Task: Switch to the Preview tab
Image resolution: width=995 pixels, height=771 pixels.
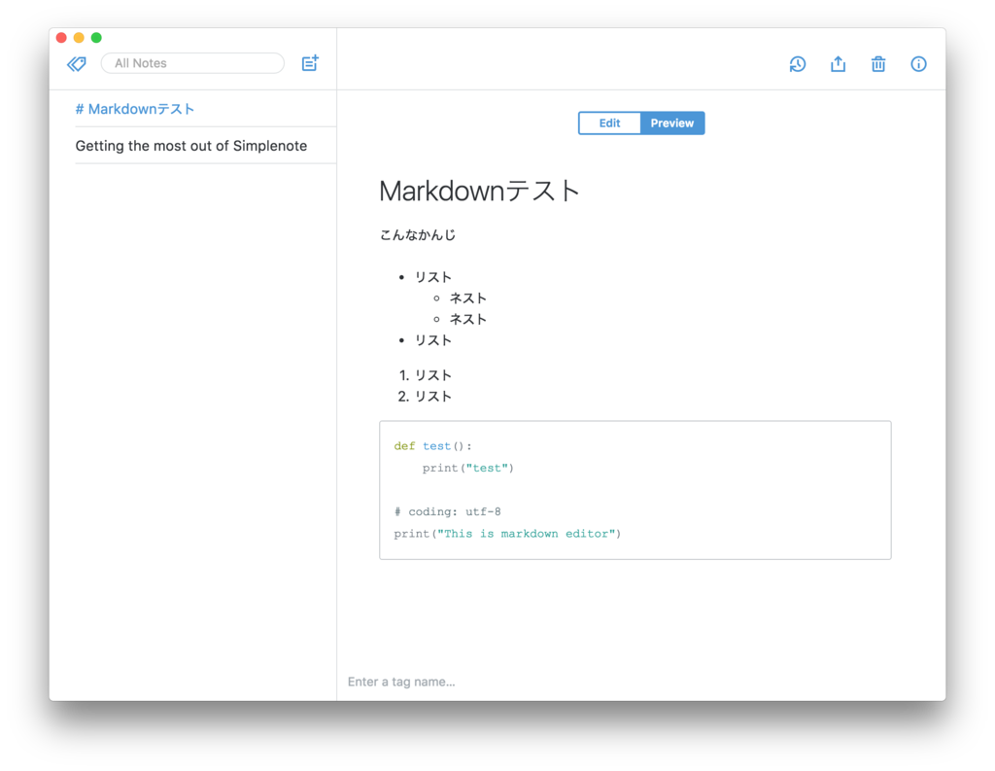Action: (672, 123)
